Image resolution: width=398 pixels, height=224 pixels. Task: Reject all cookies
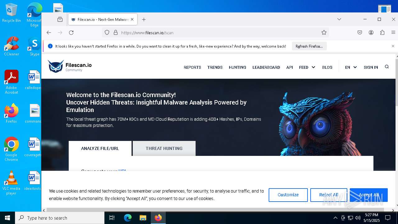tap(329, 195)
